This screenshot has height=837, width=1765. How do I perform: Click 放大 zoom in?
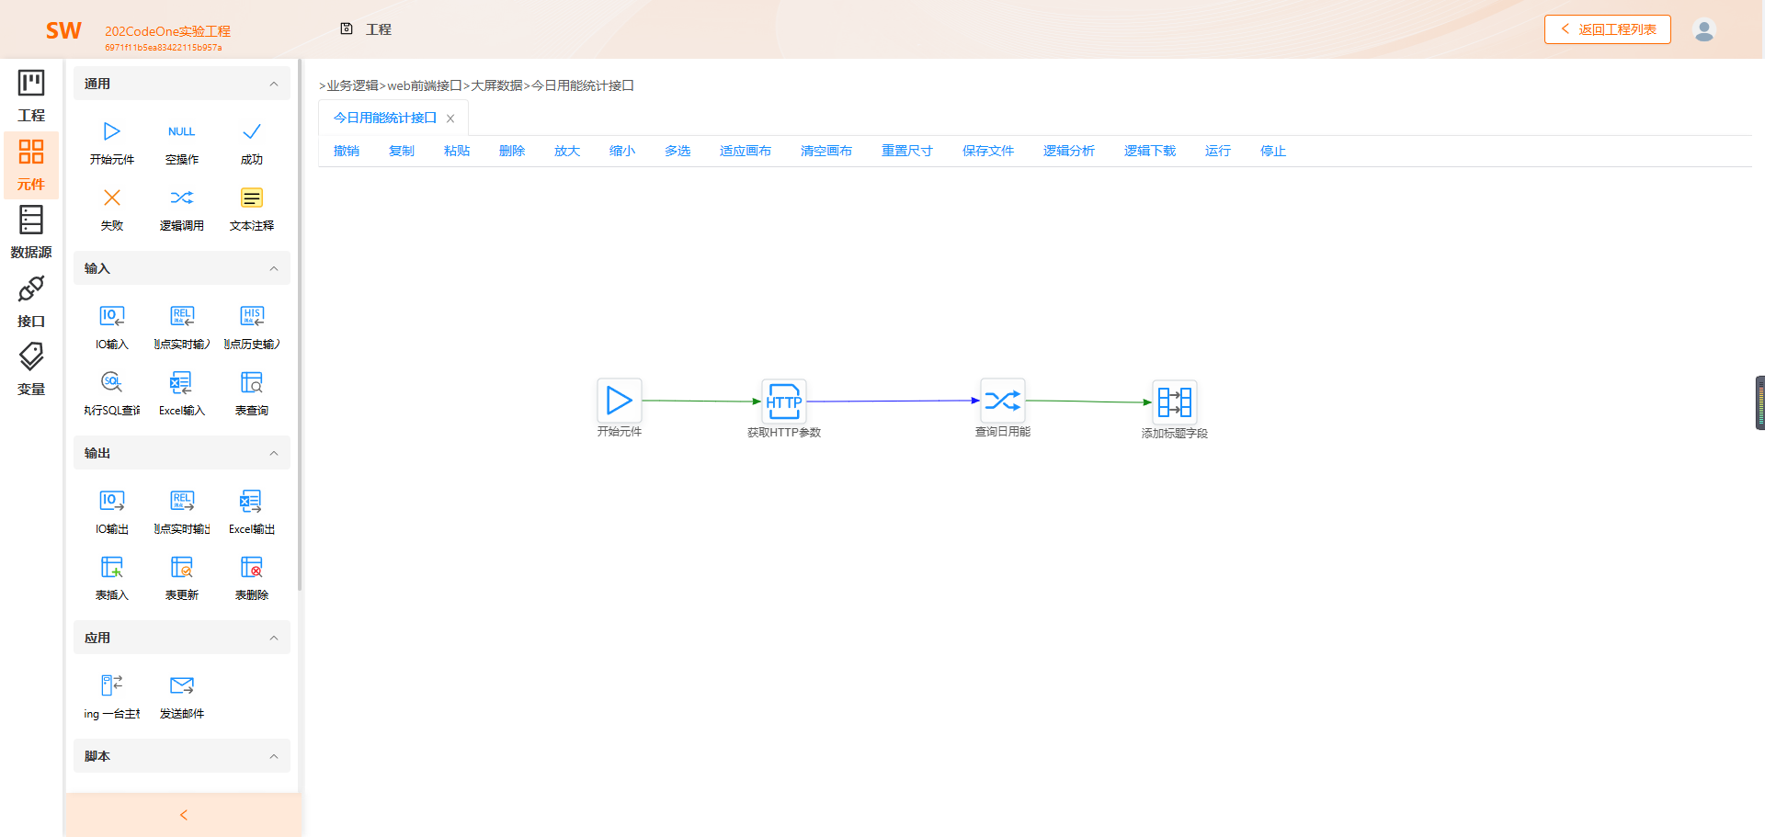567,151
